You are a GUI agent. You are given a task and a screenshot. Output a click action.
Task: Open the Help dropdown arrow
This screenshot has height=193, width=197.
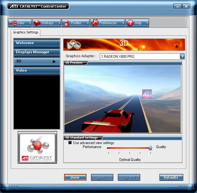click(x=147, y=23)
